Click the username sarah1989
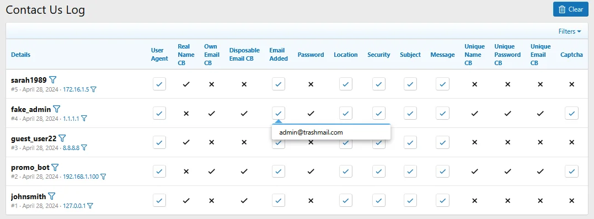594x219 pixels. 29,80
